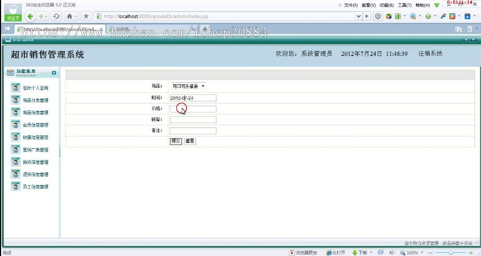Click the green round globe extension icon
The image size is (481, 256).
tap(428, 16)
